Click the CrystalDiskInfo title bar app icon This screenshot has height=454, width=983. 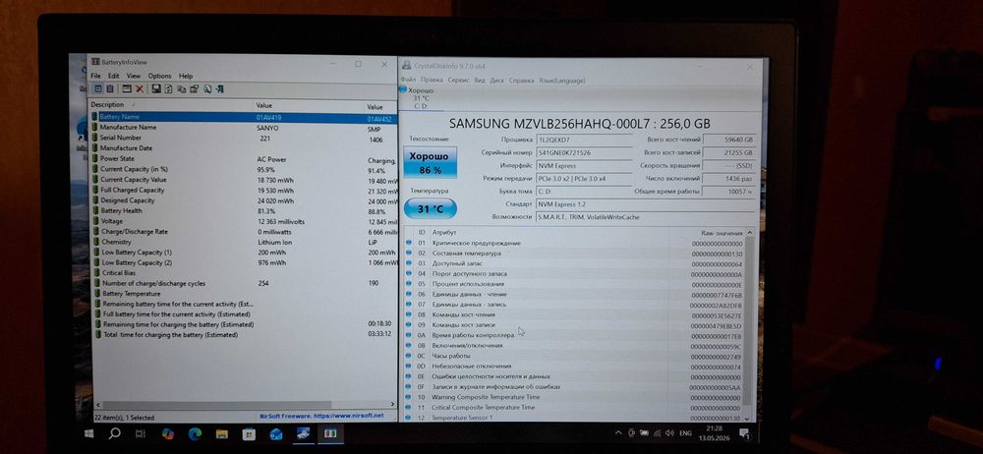(406, 66)
